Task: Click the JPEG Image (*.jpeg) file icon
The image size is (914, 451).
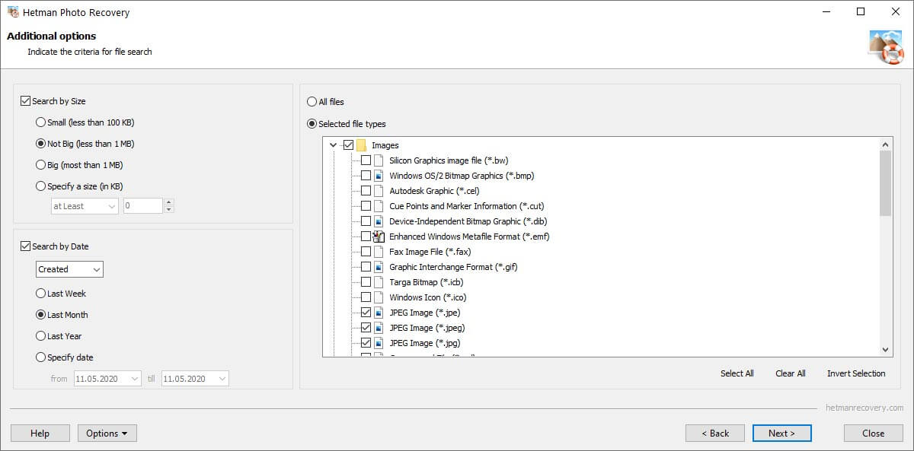Action: point(379,328)
